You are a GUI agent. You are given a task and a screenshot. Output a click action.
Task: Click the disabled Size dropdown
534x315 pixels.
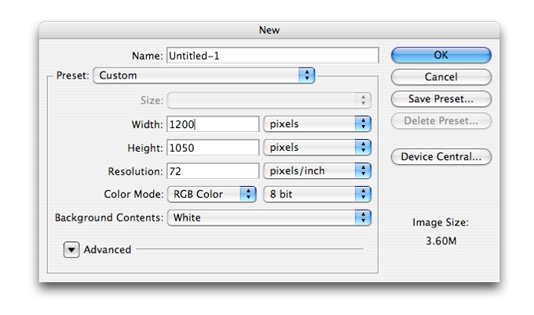pyautogui.click(x=269, y=100)
